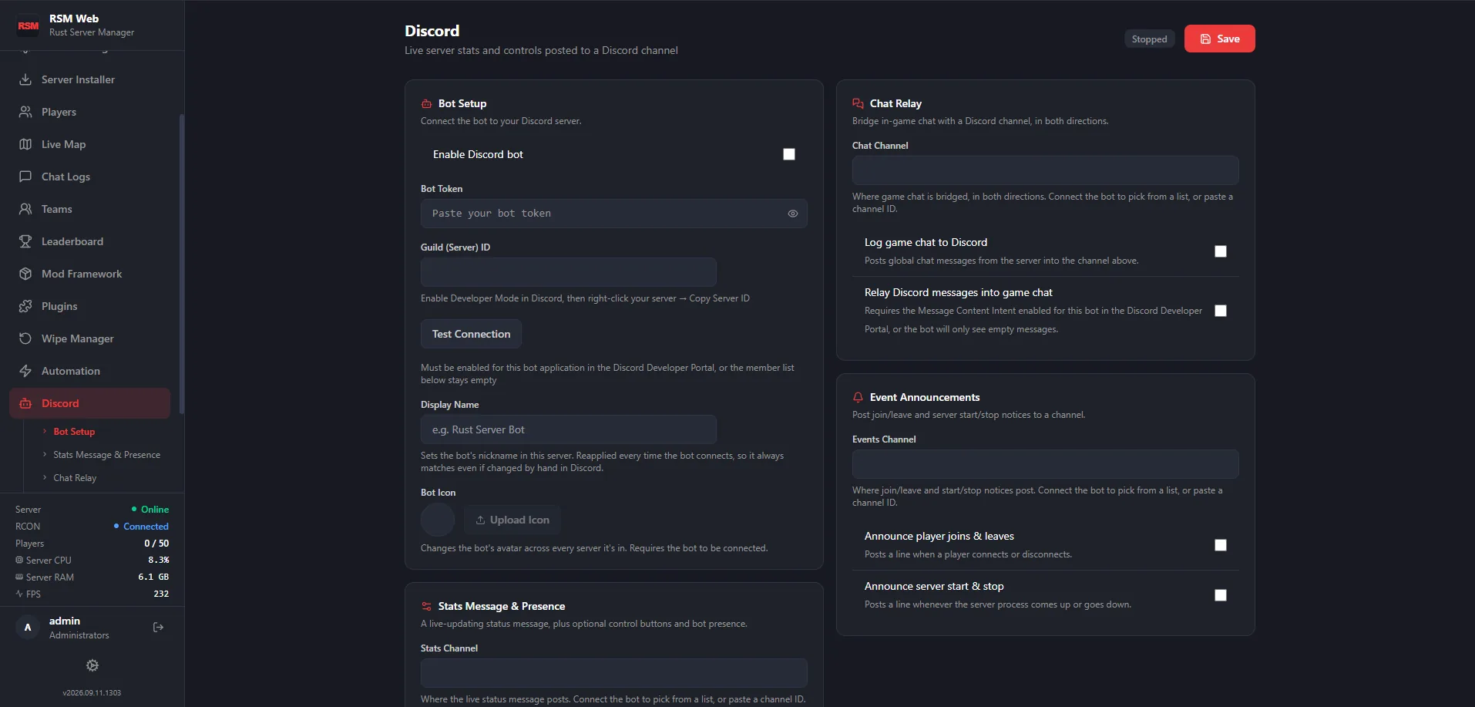This screenshot has width=1475, height=707.
Task: Select Chat Relay sub-item in sidebar
Action: 75,478
